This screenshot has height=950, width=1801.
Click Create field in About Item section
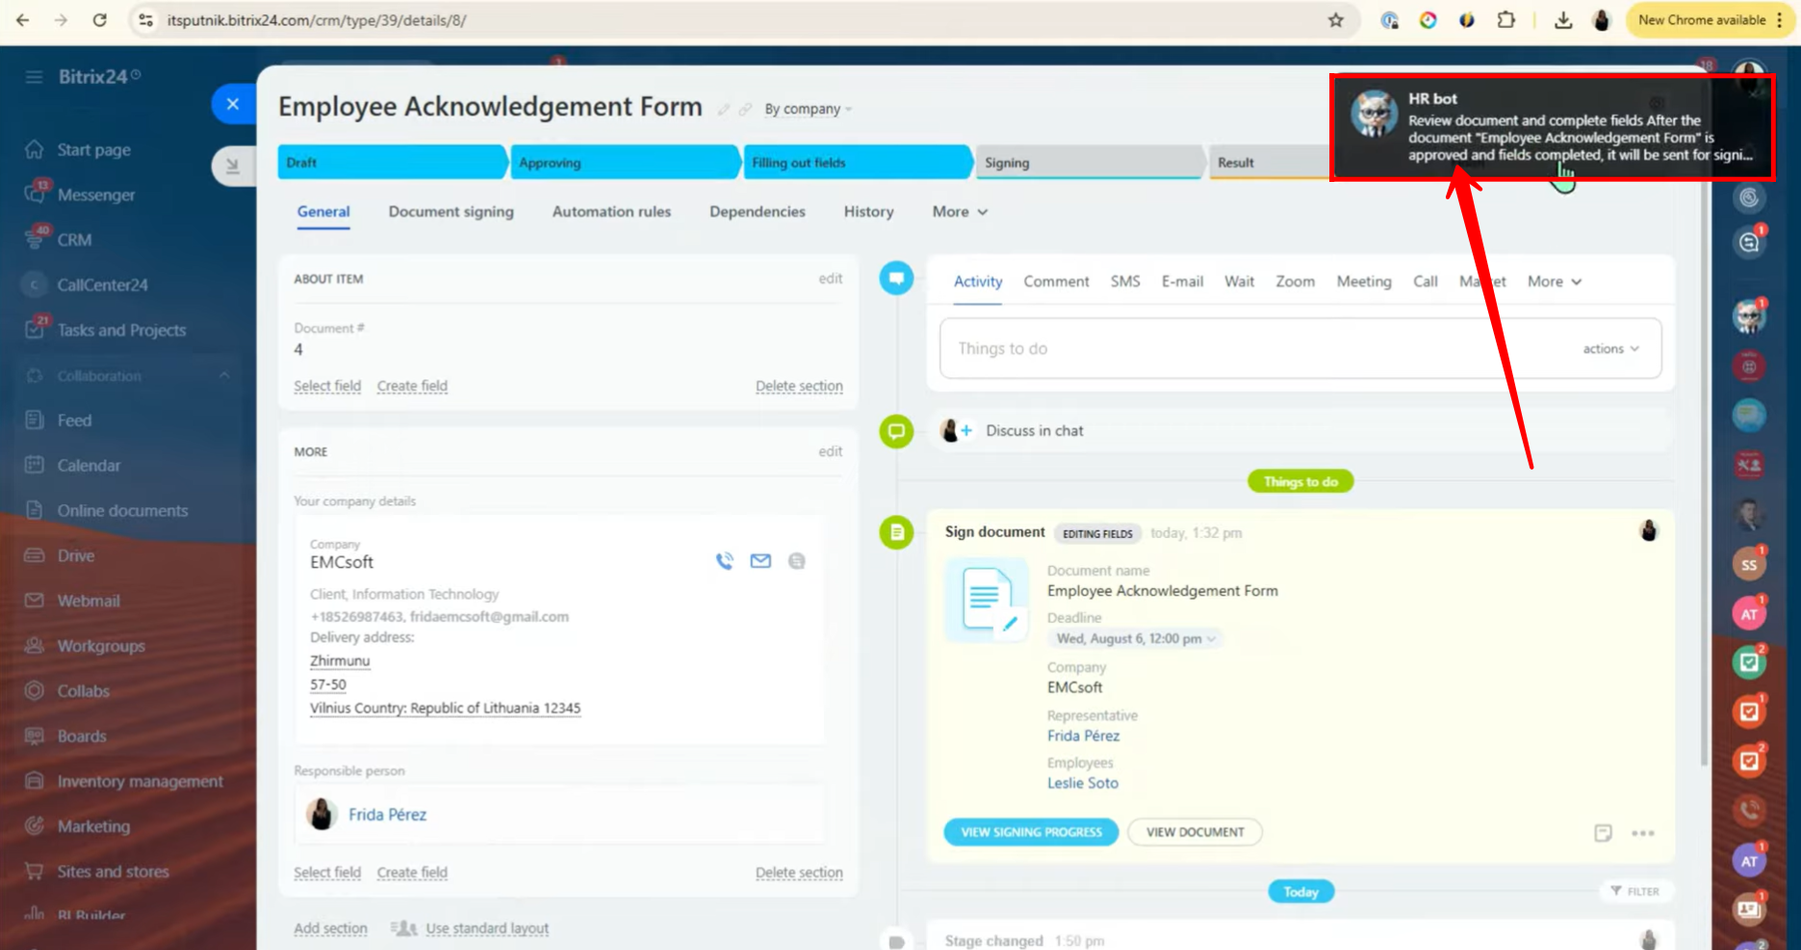pos(412,386)
